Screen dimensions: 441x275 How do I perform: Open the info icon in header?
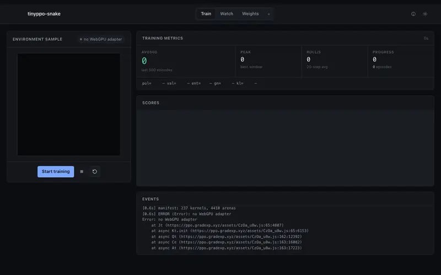(413, 14)
